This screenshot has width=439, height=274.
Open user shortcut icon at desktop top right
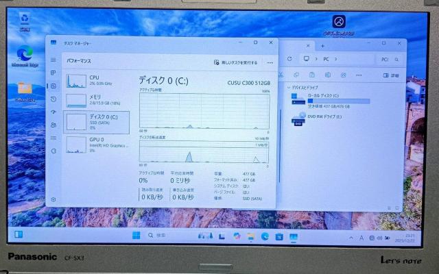(x=339, y=25)
